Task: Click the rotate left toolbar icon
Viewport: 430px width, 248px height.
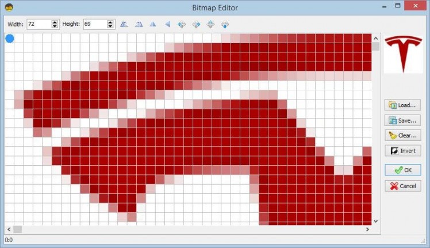Action: (x=124, y=24)
